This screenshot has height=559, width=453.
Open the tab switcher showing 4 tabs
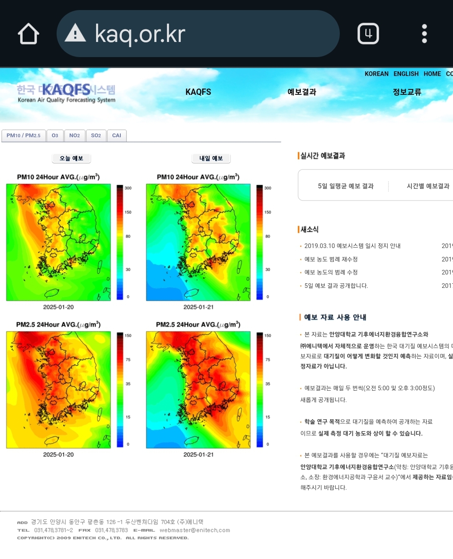click(368, 34)
